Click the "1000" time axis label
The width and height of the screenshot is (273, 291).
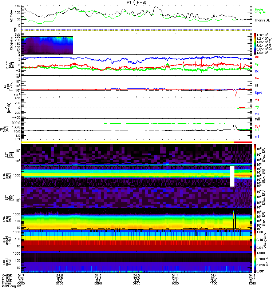(x=175, y=283)
